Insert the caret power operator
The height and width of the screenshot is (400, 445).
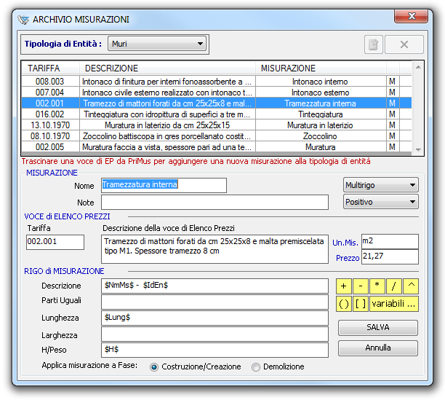pyautogui.click(x=411, y=286)
